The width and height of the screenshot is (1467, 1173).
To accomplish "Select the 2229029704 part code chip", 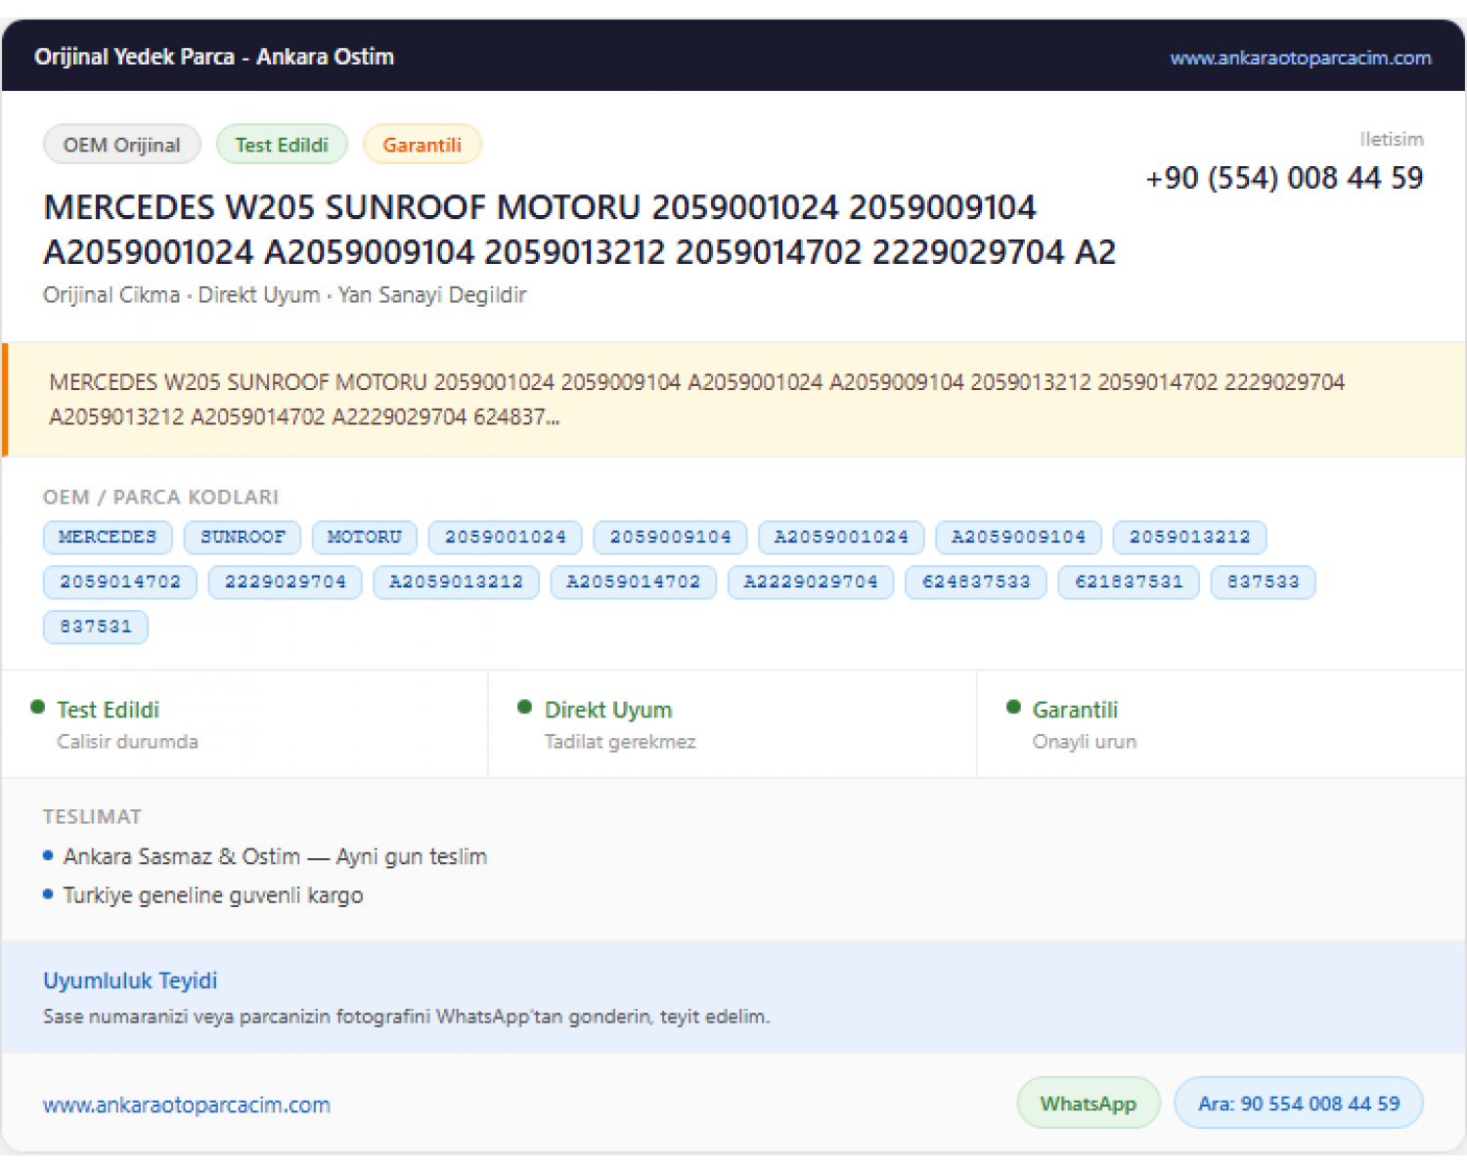I will [286, 582].
